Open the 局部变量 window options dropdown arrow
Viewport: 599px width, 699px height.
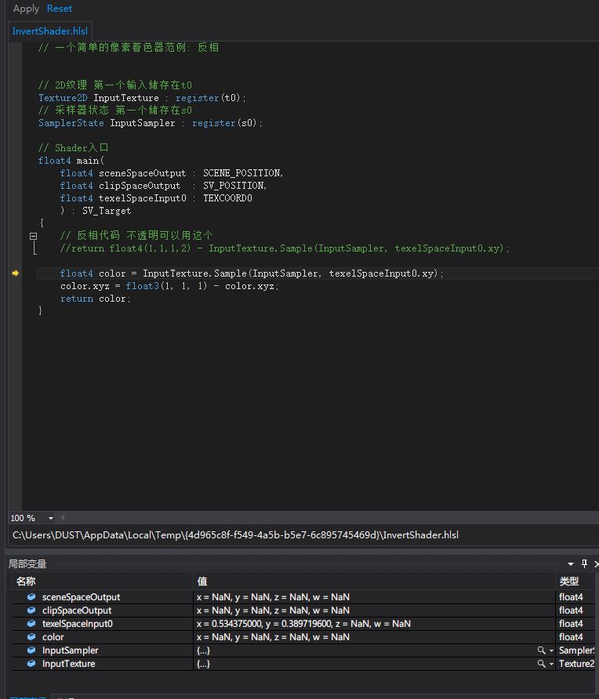pyautogui.click(x=571, y=564)
